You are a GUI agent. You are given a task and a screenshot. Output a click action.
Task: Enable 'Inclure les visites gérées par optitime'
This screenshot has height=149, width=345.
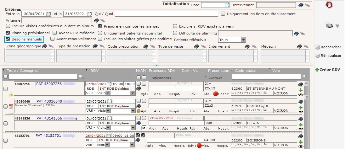coord(100,39)
